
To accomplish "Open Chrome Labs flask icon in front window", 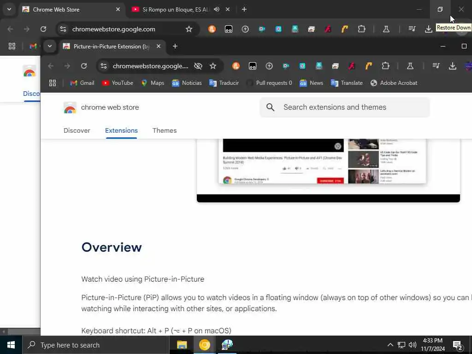I will tap(410, 66).
